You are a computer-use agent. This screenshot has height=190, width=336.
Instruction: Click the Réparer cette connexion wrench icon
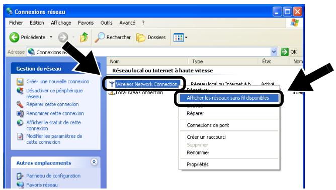tap(20, 104)
